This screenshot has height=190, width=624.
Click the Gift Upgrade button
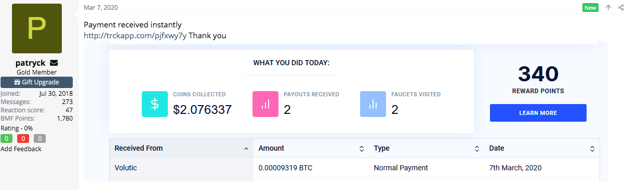click(x=36, y=82)
